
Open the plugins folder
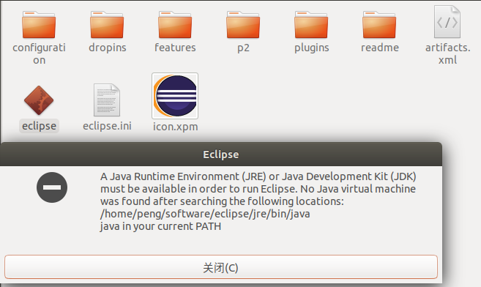311,25
